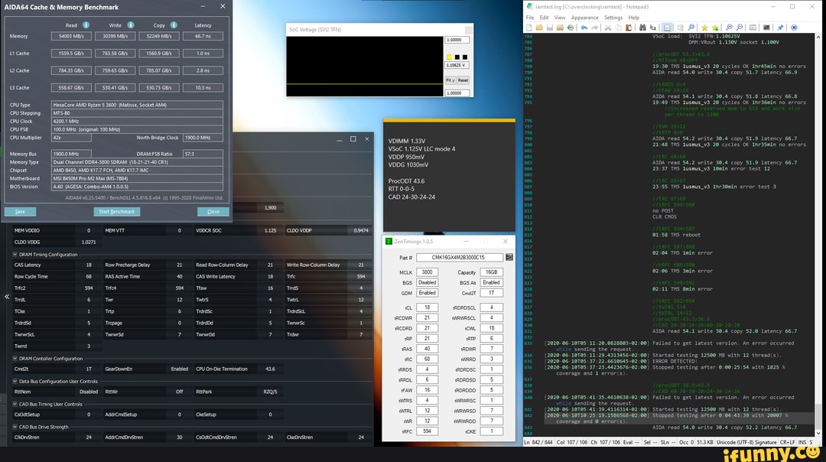Open the Find dialog with the binoculars icon

[x=642, y=27]
